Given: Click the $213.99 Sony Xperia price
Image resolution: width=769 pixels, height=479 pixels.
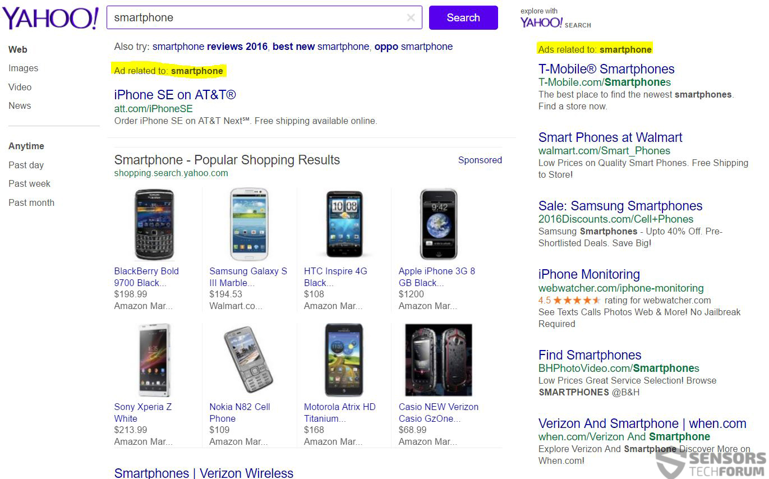Looking at the screenshot, I should tap(131, 430).
